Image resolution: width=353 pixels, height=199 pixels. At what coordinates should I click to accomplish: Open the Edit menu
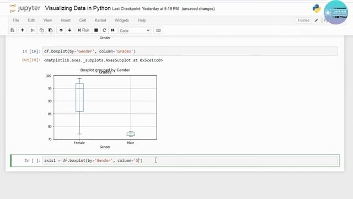tap(31, 20)
